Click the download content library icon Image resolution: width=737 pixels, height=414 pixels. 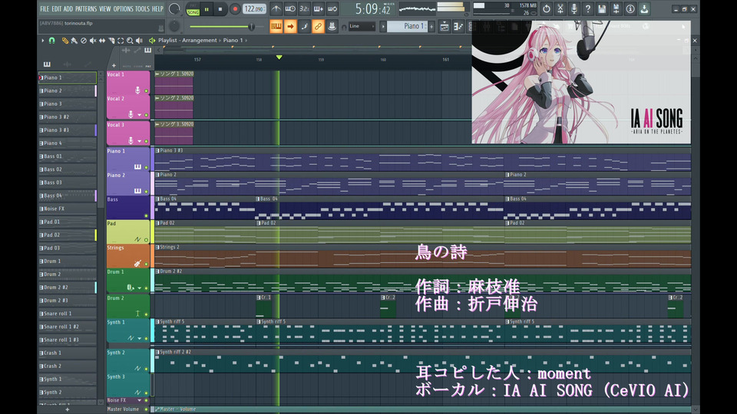[x=644, y=8]
